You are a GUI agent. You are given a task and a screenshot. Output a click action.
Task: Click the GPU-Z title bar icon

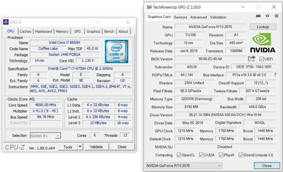[149, 7]
